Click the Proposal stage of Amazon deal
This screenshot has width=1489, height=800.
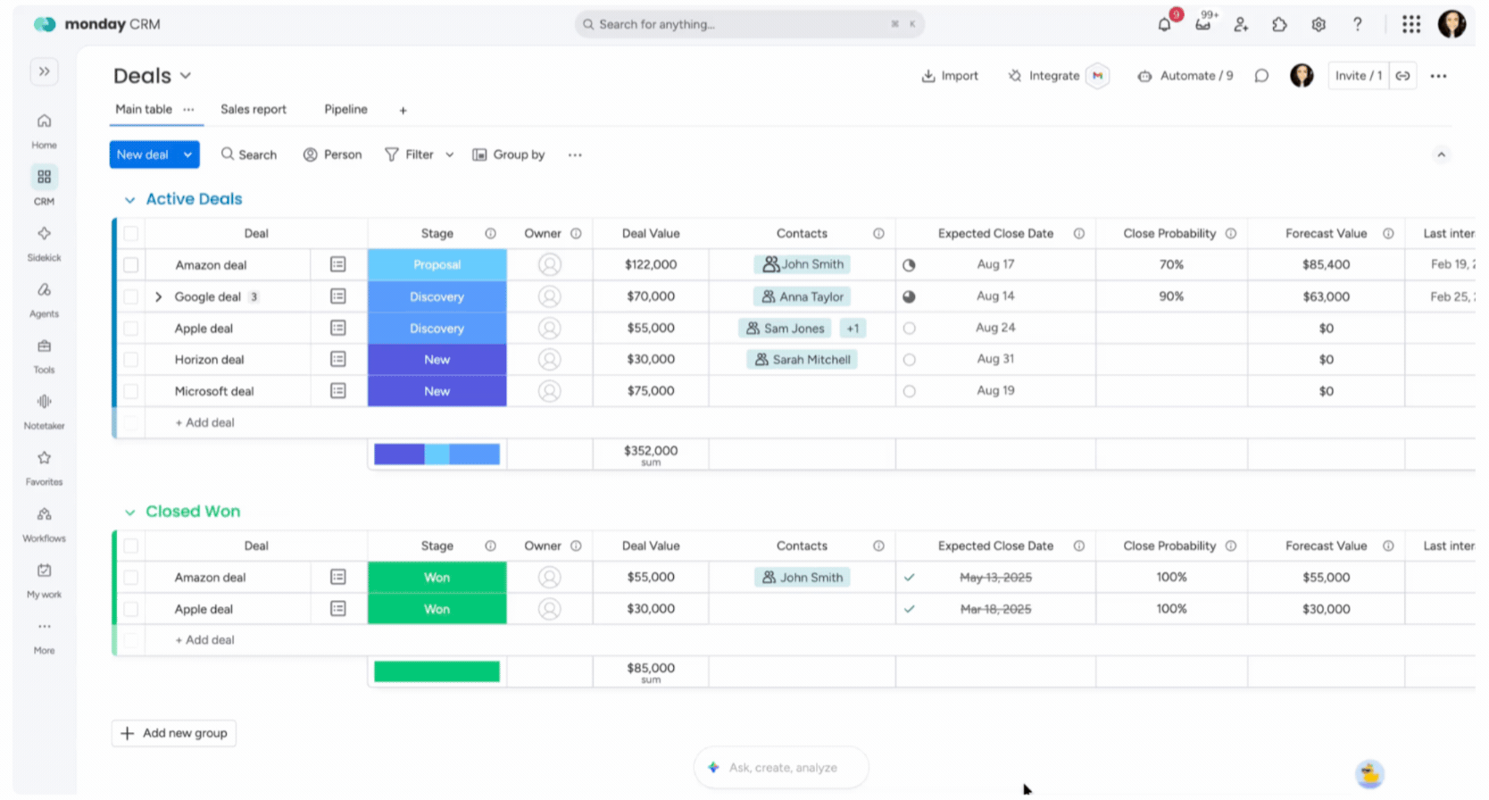tap(437, 264)
